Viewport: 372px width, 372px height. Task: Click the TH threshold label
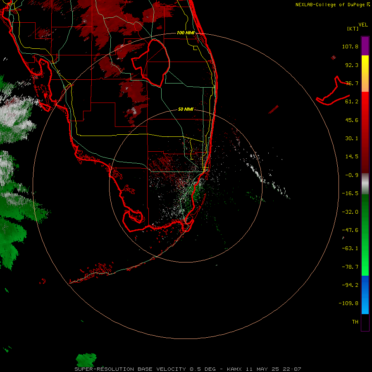point(355,322)
